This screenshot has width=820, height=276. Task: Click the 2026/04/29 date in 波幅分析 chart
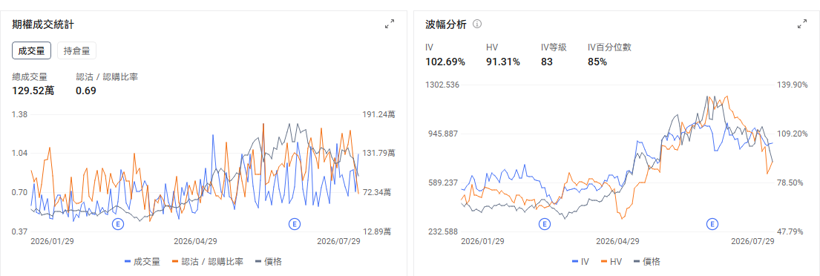pos(617,241)
